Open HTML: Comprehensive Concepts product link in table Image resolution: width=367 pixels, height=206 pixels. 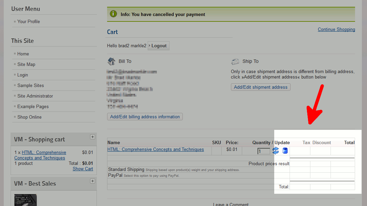(156, 150)
